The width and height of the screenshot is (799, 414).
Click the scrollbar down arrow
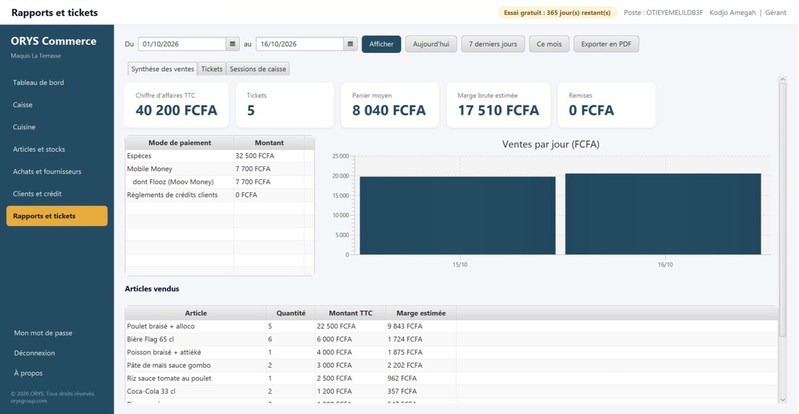[783, 400]
